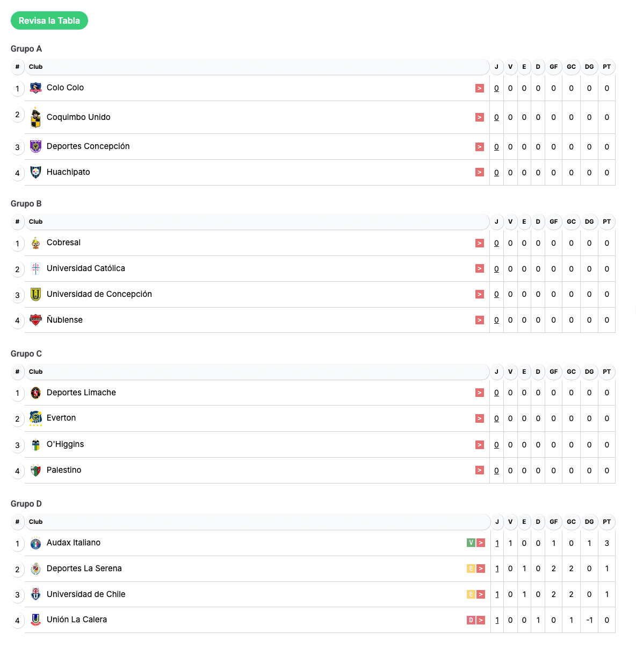Click the Colo Colo club crest

pos(35,88)
